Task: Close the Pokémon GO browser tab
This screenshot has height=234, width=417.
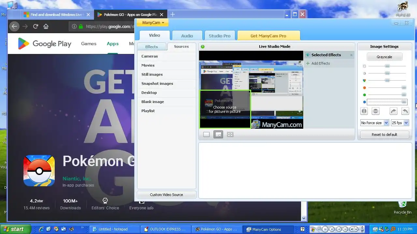Action: pos(162,15)
